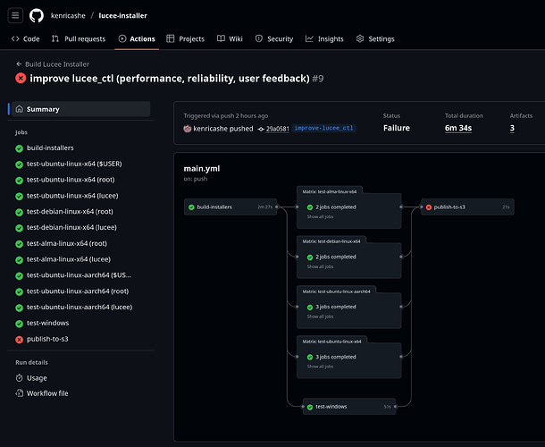The width and height of the screenshot is (545, 447).
Task: Click the back arrow beside Build Lucee Installer
Action: point(19,64)
